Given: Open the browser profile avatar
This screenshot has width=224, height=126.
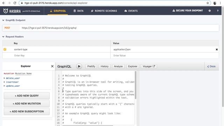Looking at the screenshot, I should pyautogui.click(x=215, y=3).
